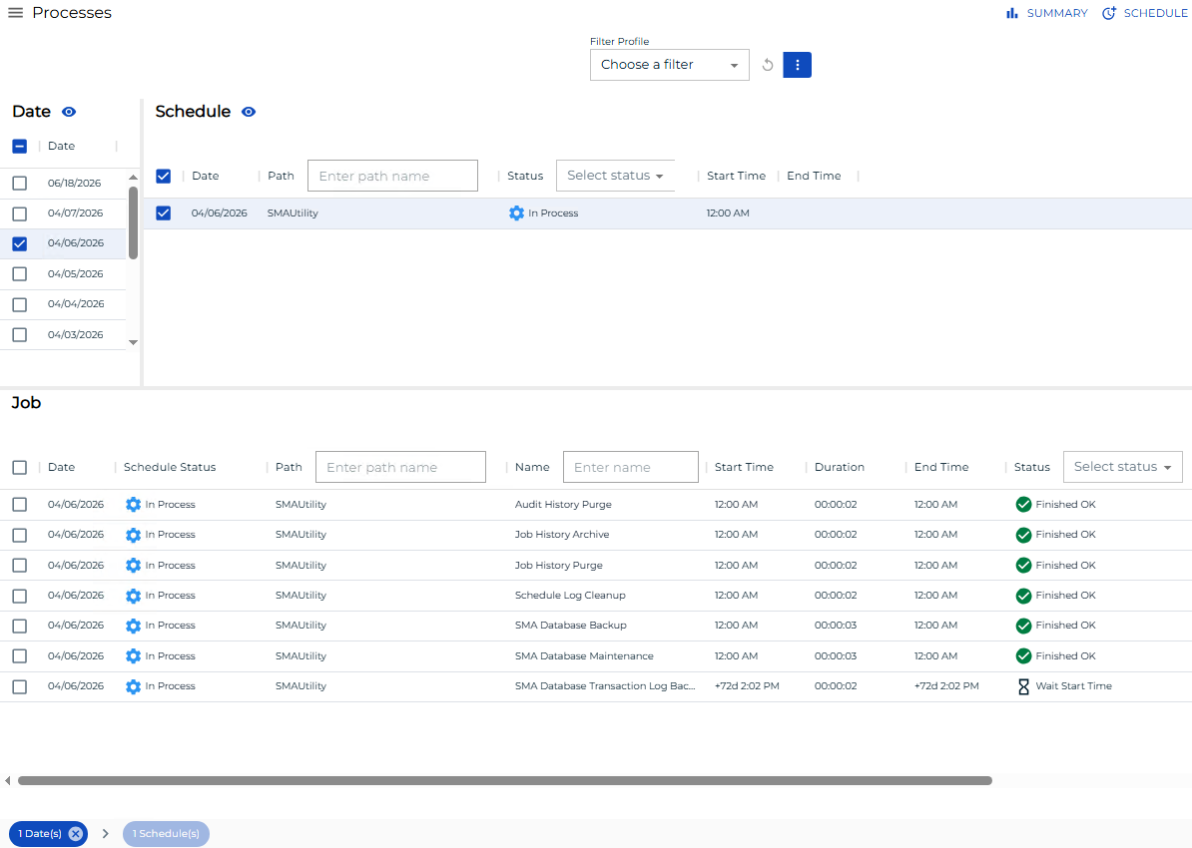Click the In Process gear icon in Schedule row

(517, 213)
